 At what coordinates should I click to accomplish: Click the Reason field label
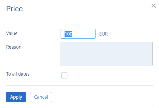pyautogui.click(x=14, y=47)
